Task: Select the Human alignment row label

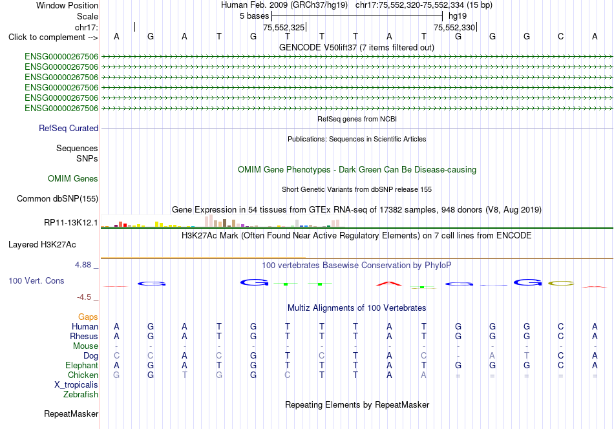Action: click(85, 326)
